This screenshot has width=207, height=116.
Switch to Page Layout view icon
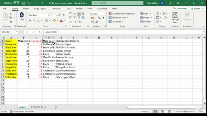[162, 111]
